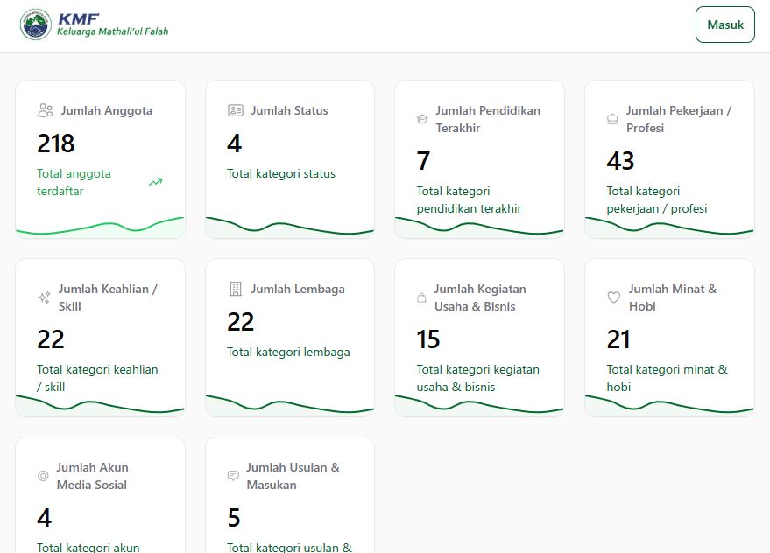Select the business activity count '15'

(428, 339)
